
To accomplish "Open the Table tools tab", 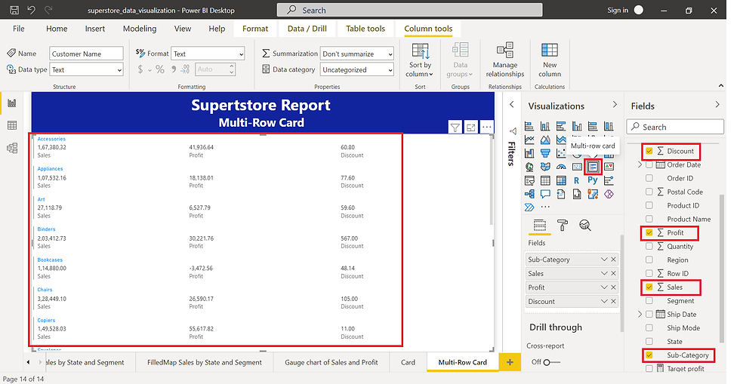I will tap(365, 29).
